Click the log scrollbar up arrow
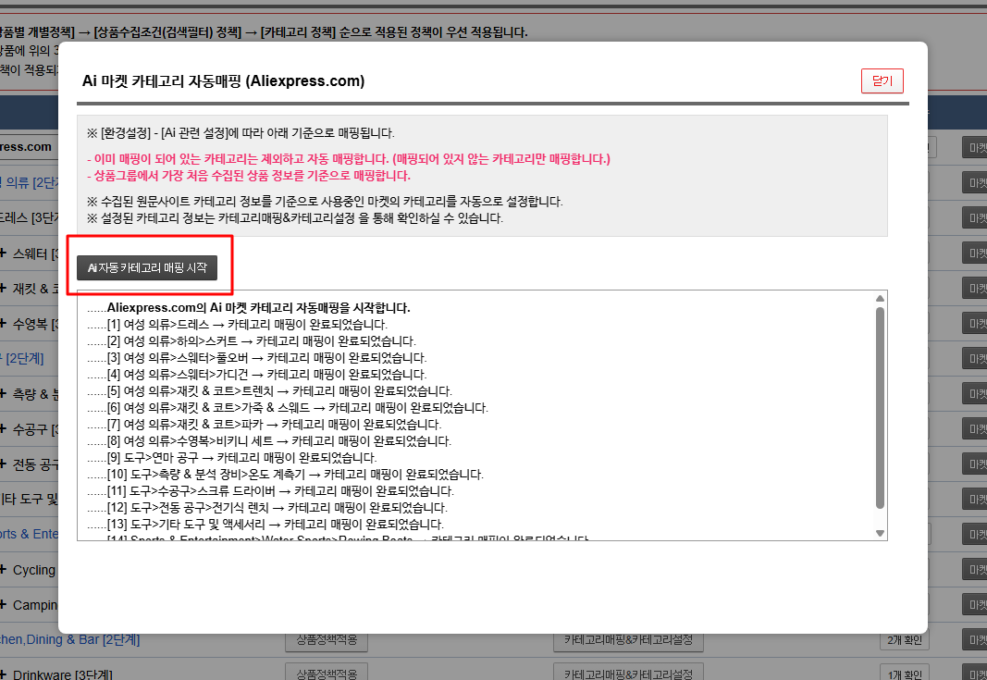Viewport: 987px width, 680px height. (x=880, y=299)
